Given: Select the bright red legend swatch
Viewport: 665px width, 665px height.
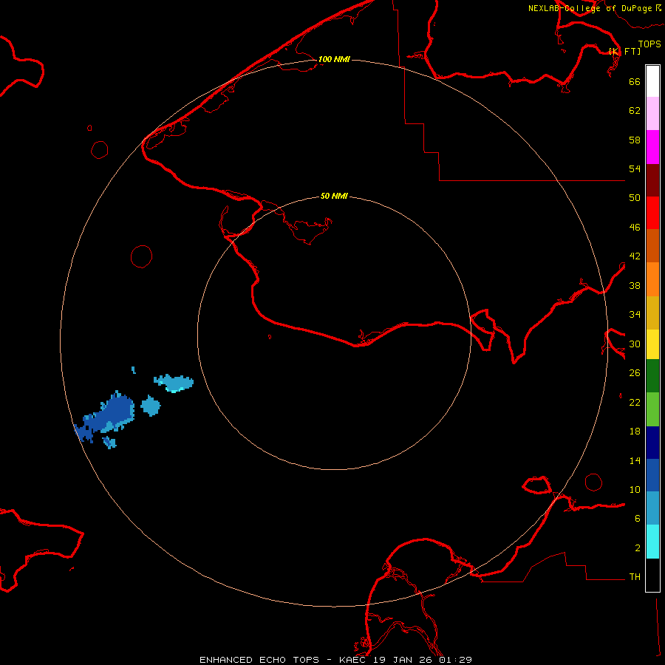Looking at the screenshot, I should click(652, 213).
